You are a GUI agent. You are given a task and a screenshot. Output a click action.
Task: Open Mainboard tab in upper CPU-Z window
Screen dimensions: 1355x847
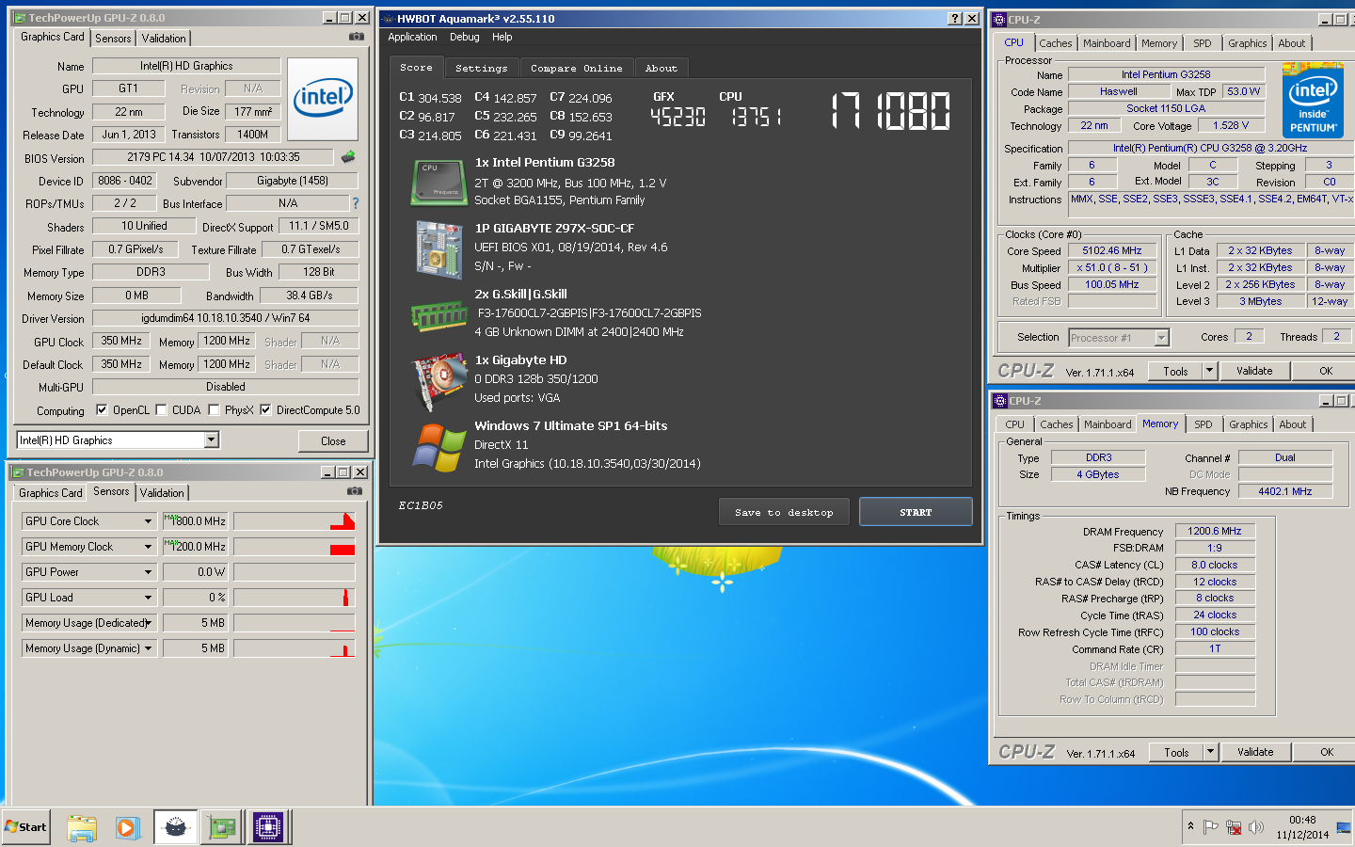1107,43
